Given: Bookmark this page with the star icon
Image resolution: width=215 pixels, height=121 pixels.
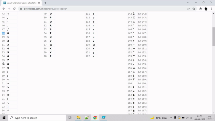Looking at the screenshot, I should click(194, 9).
